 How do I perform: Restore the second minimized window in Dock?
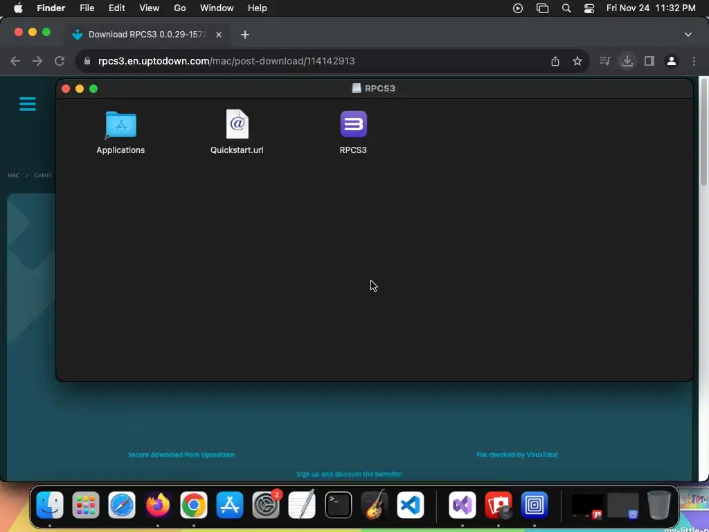[x=622, y=505]
